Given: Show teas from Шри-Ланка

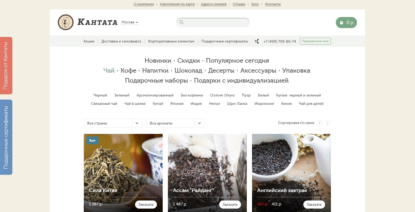Looking at the screenshot, I should (237, 104).
